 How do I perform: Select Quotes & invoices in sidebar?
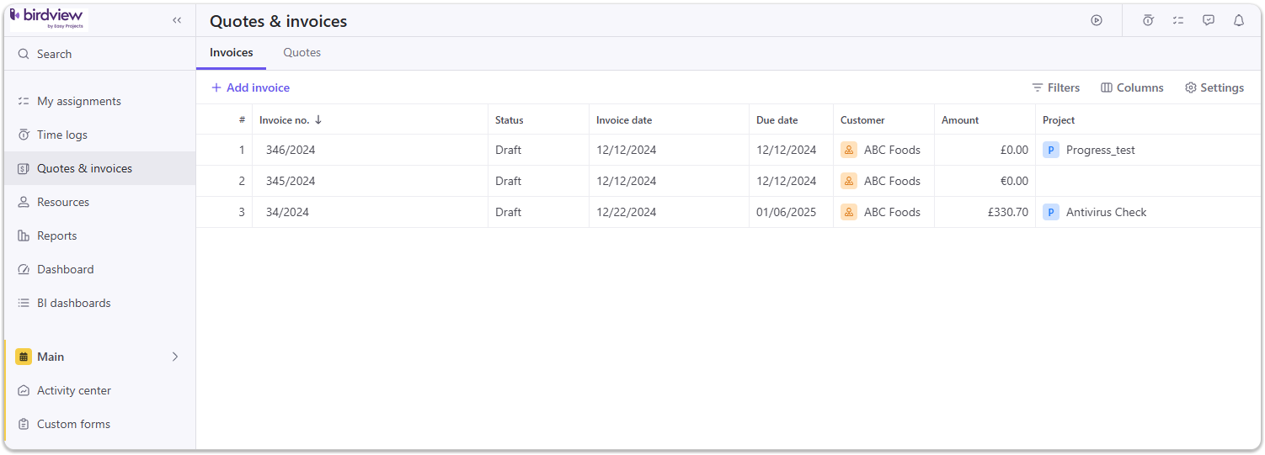click(99, 168)
